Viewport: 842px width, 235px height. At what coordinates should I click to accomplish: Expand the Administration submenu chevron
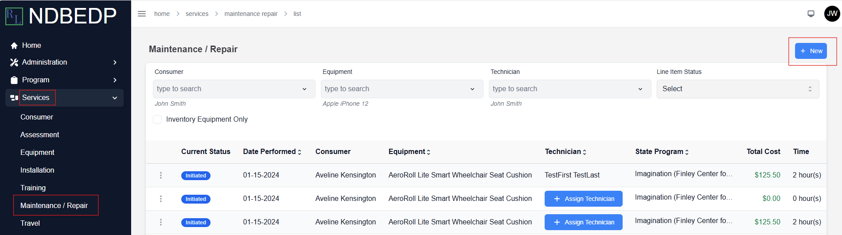115,62
